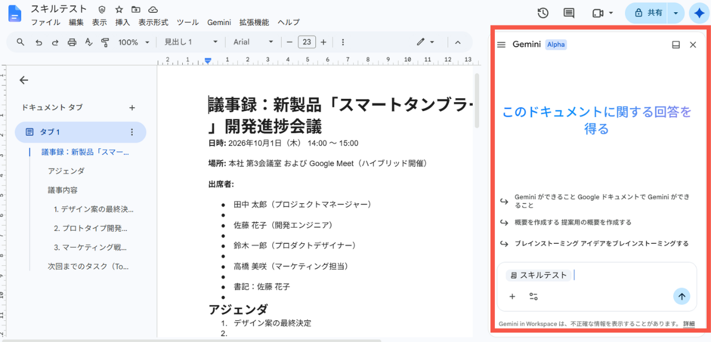
Task: Jump to 3. マーケティング戦 outline item
Action: [x=91, y=247]
